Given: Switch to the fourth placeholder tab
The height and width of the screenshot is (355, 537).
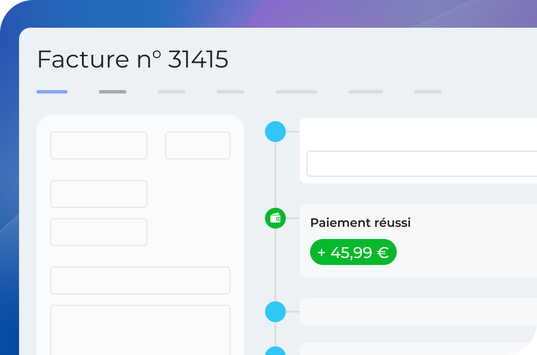Looking at the screenshot, I should click(x=230, y=92).
